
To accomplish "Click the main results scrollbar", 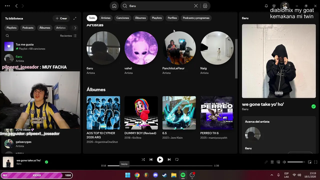I will point(236,59).
